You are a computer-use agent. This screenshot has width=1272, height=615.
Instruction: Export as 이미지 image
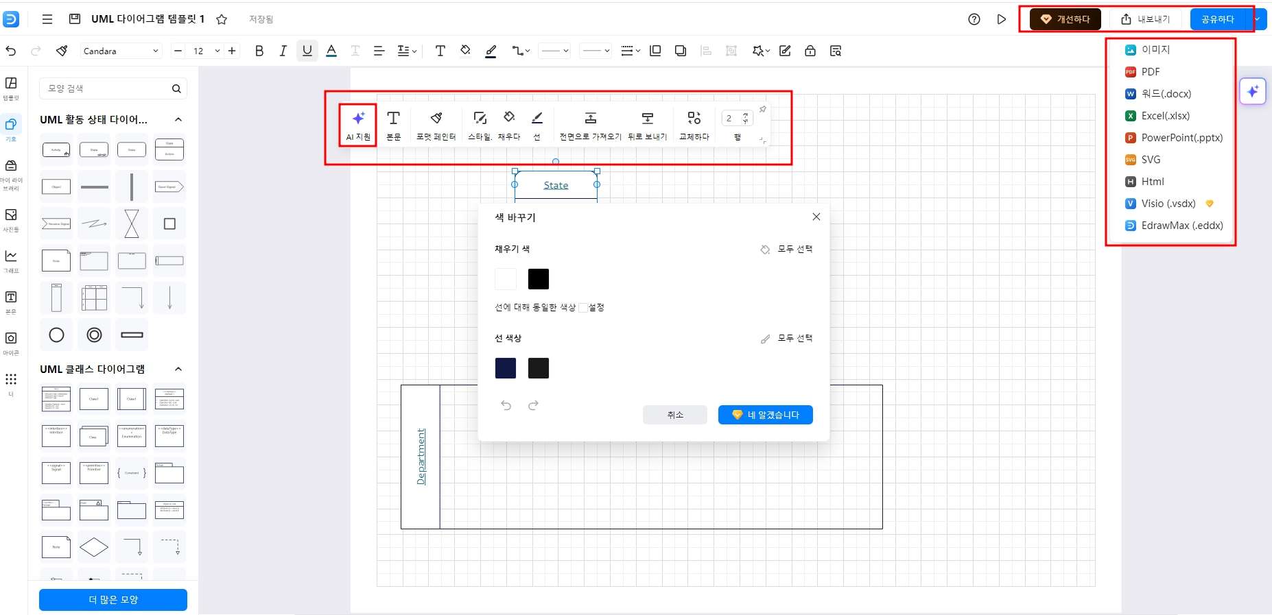tap(1148, 49)
